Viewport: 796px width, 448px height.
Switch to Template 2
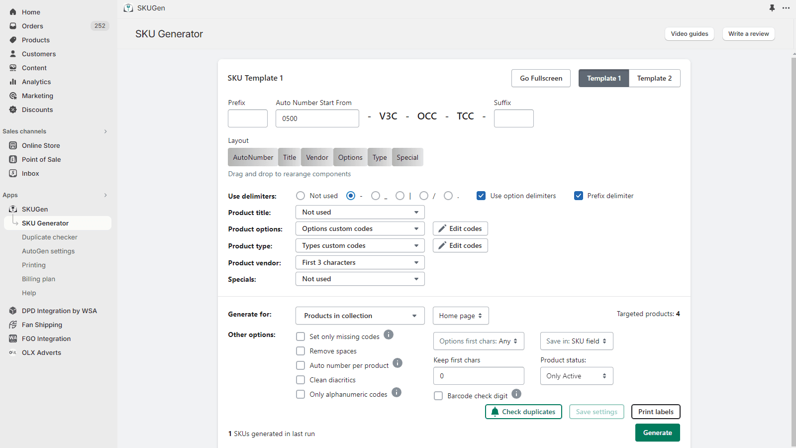click(x=654, y=78)
